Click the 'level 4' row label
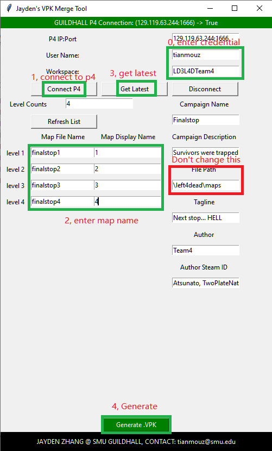Screen dimensions: 272x451 tap(15, 202)
